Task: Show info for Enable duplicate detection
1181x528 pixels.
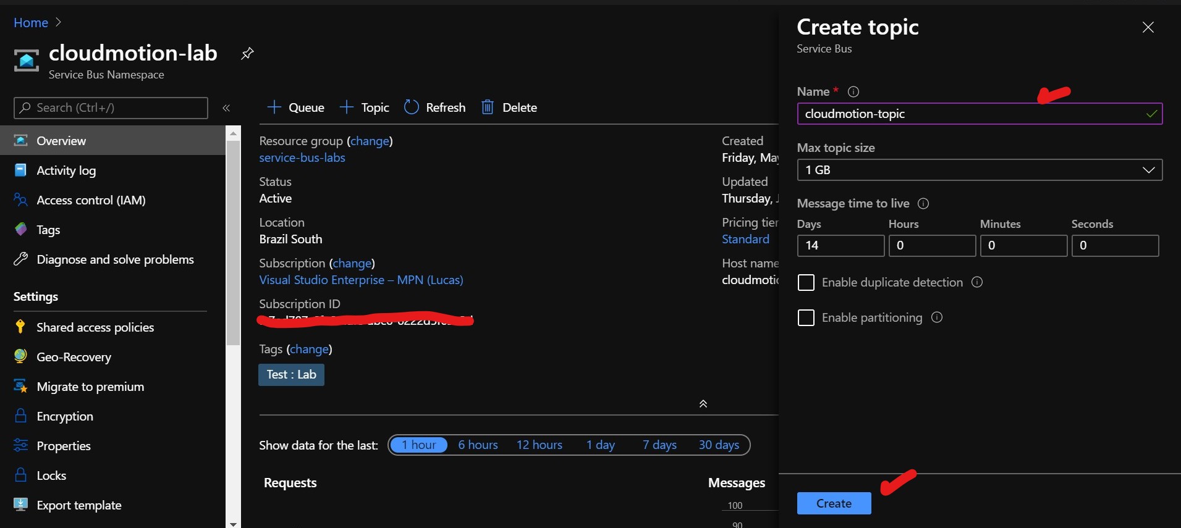Action: (977, 282)
